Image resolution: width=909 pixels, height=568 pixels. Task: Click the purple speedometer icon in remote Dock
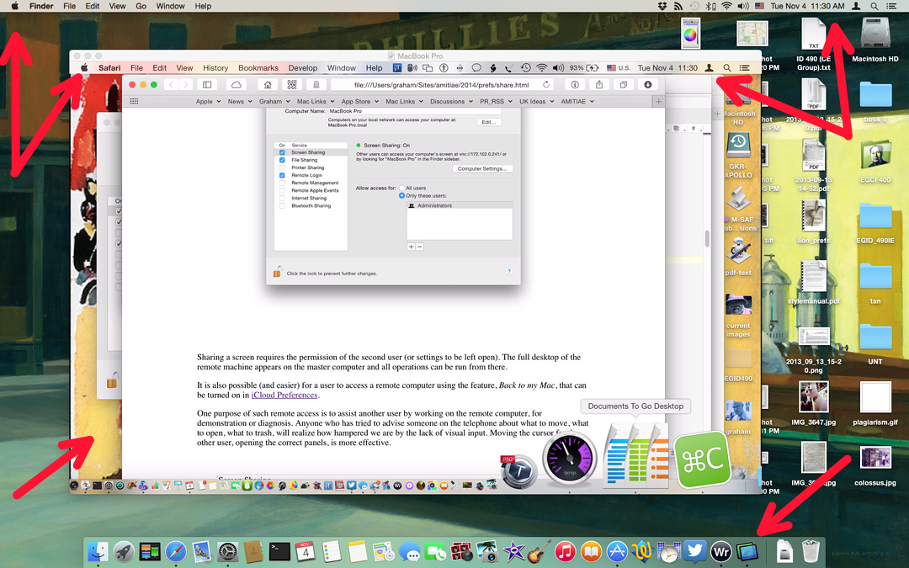point(569,459)
